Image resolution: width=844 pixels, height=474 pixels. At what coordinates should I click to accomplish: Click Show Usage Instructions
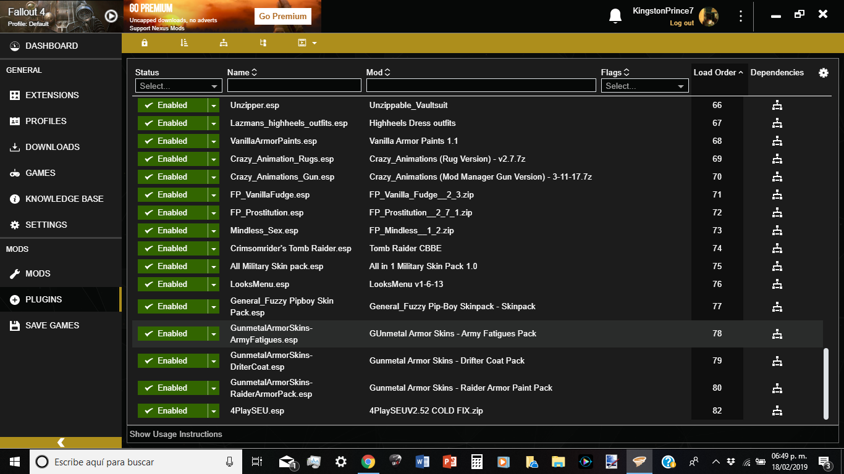click(x=176, y=434)
